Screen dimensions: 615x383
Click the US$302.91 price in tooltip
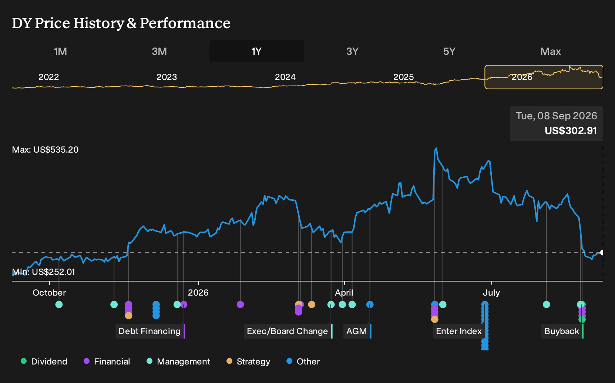tap(571, 131)
